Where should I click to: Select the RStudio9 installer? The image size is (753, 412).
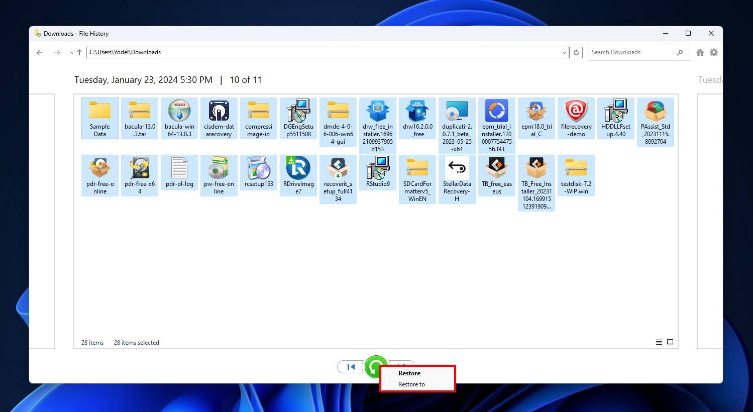(x=378, y=172)
